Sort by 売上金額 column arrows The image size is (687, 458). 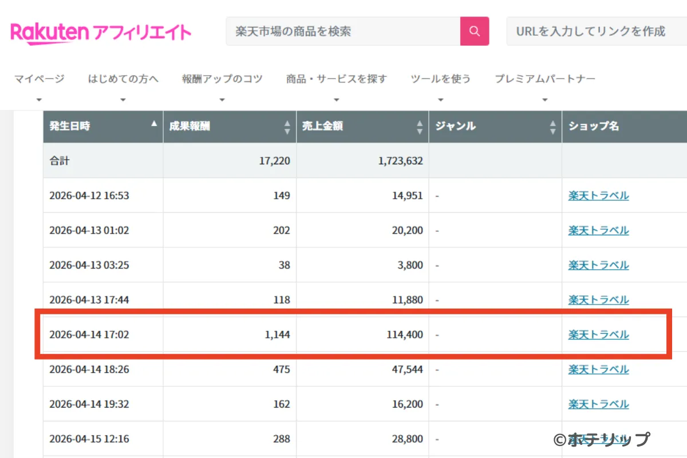(x=420, y=127)
